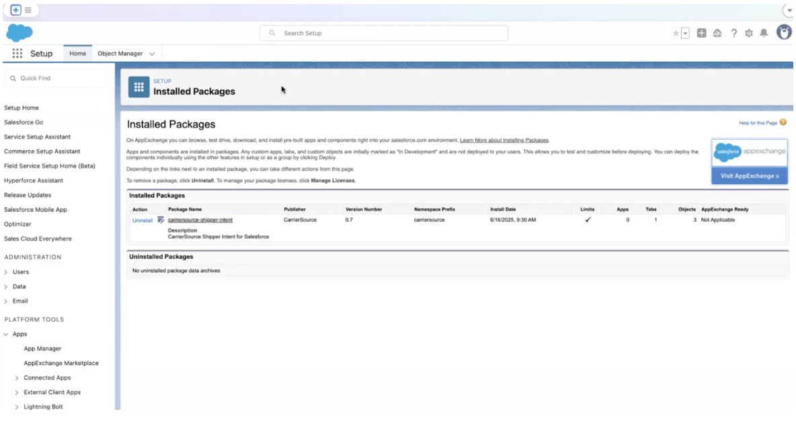
Task: Click No uninstalled package data archives text
Action: (176, 271)
